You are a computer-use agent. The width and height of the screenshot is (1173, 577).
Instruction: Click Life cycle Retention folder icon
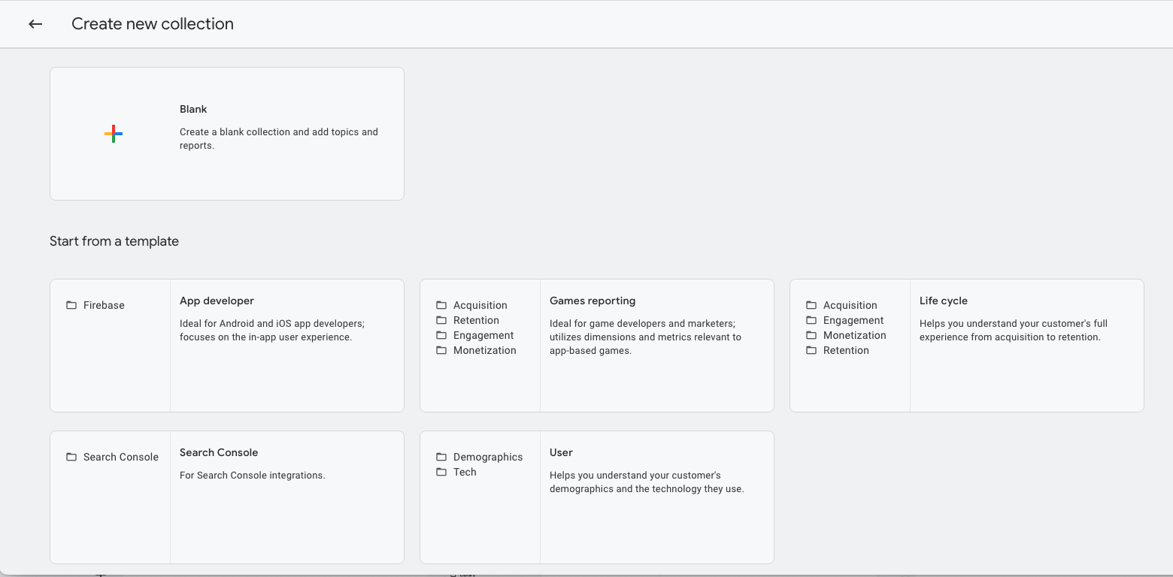(x=811, y=350)
